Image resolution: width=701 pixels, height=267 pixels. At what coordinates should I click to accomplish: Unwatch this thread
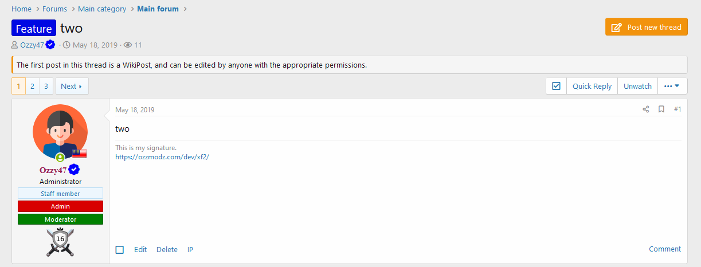[x=637, y=86]
